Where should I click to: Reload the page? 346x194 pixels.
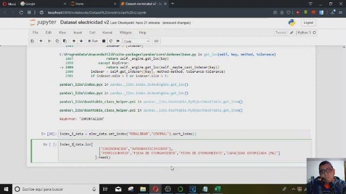(21, 12)
